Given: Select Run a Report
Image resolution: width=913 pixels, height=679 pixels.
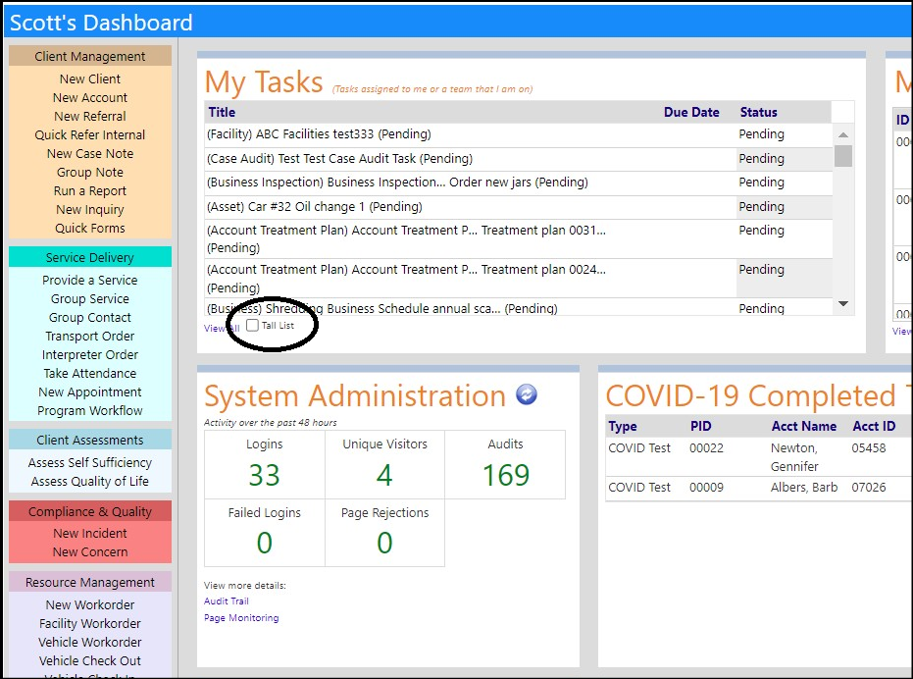Looking at the screenshot, I should pos(90,190).
